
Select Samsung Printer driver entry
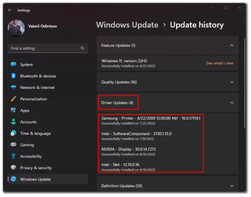coord(151,120)
